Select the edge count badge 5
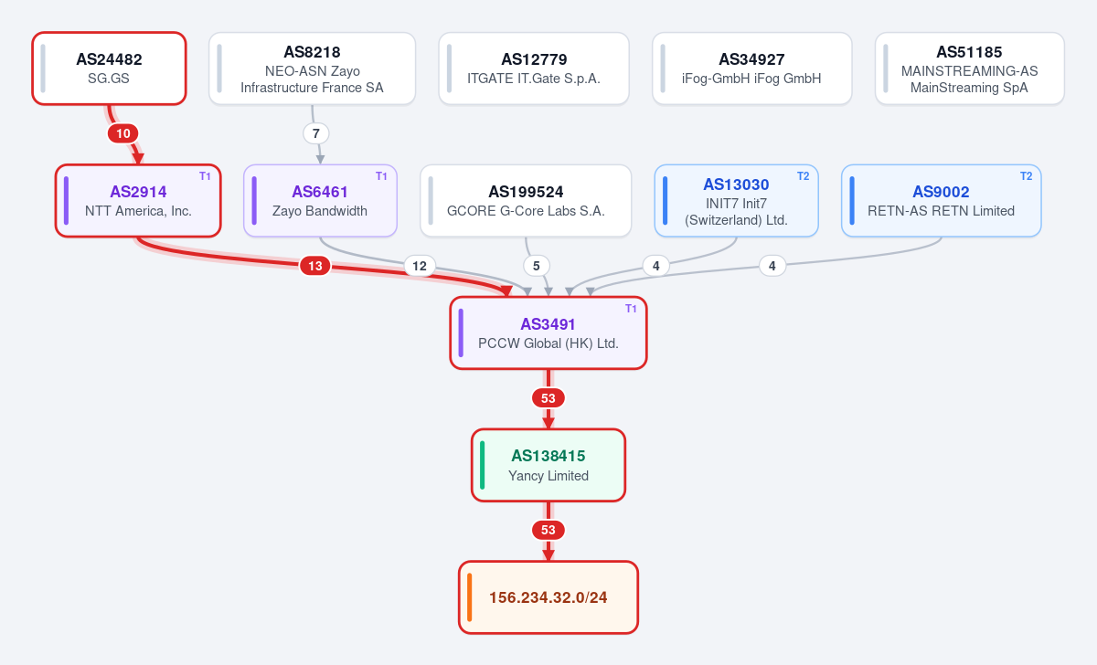 coord(537,266)
